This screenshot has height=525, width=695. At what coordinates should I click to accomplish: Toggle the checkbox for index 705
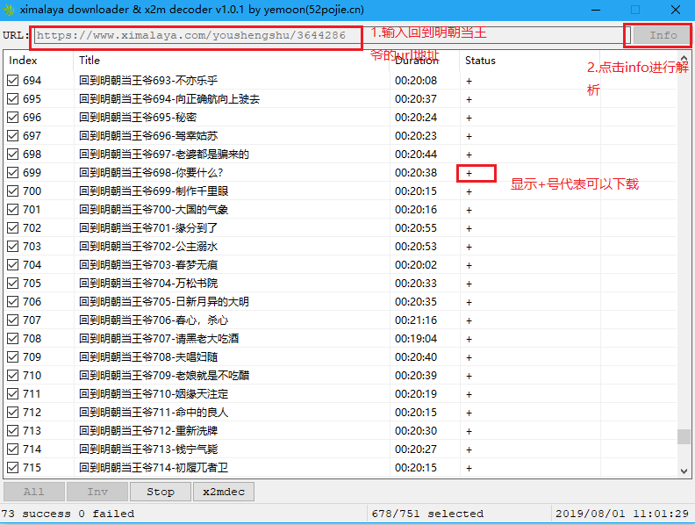[13, 283]
